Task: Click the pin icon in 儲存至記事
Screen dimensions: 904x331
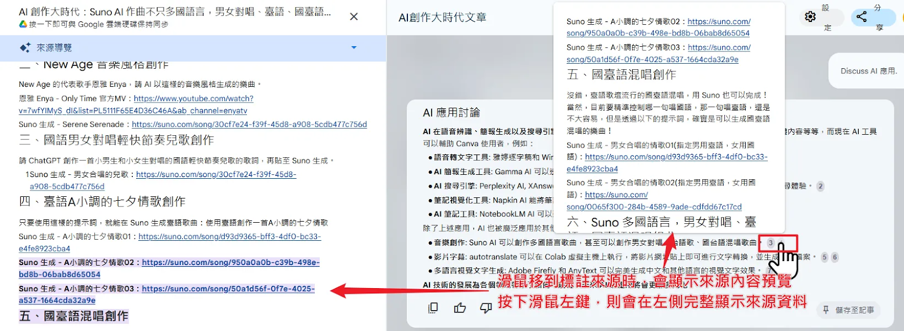Action: point(826,310)
